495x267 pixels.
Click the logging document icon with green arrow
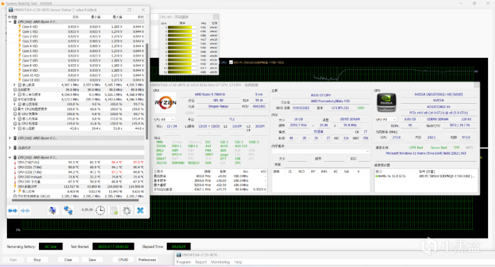point(113,210)
